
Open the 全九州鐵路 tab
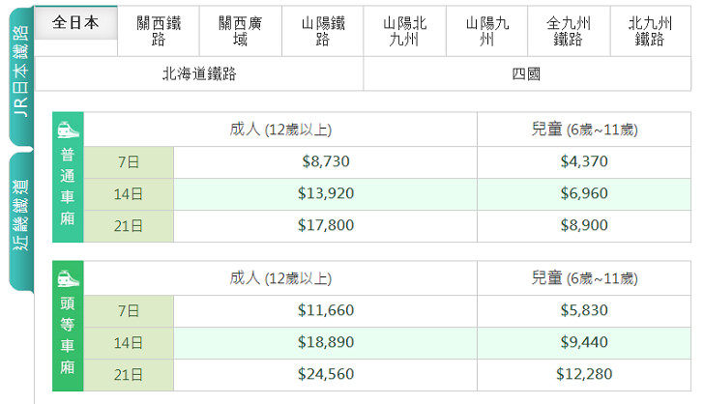(569, 31)
